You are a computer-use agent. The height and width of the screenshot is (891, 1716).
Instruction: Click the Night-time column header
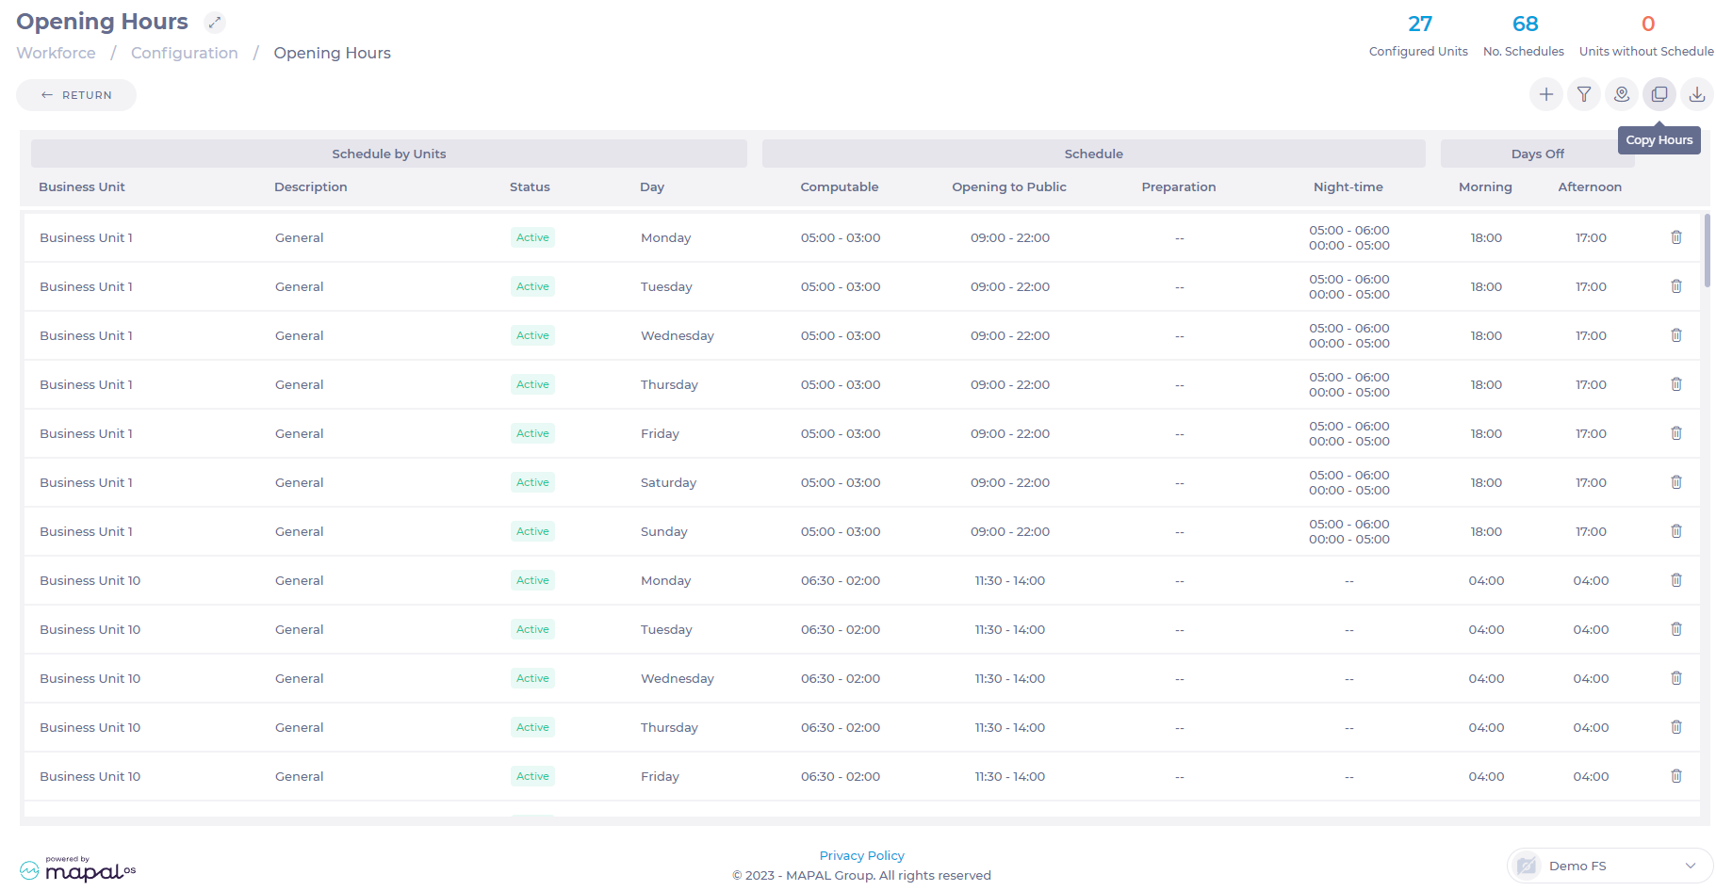pyautogui.click(x=1348, y=186)
